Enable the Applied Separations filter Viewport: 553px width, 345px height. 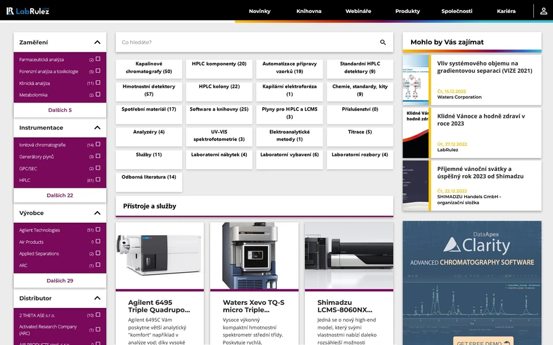click(98, 253)
